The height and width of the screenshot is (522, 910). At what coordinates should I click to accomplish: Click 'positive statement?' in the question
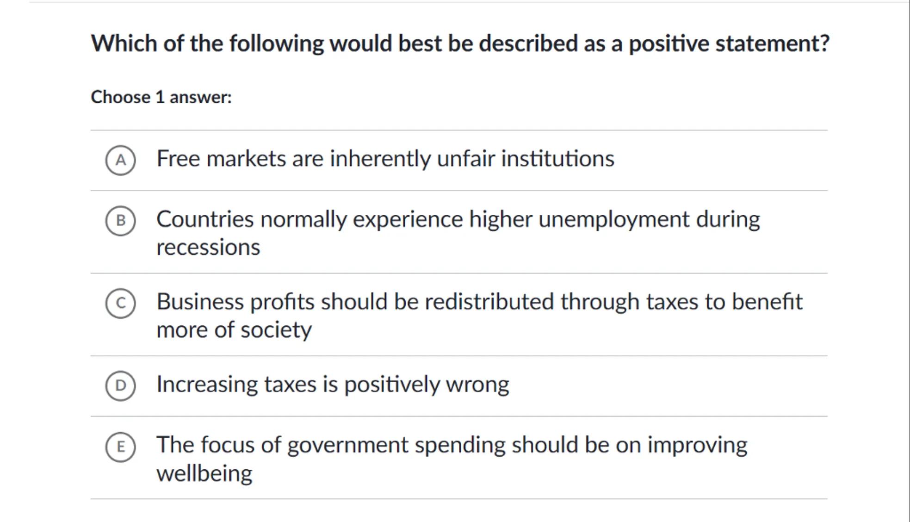point(729,43)
